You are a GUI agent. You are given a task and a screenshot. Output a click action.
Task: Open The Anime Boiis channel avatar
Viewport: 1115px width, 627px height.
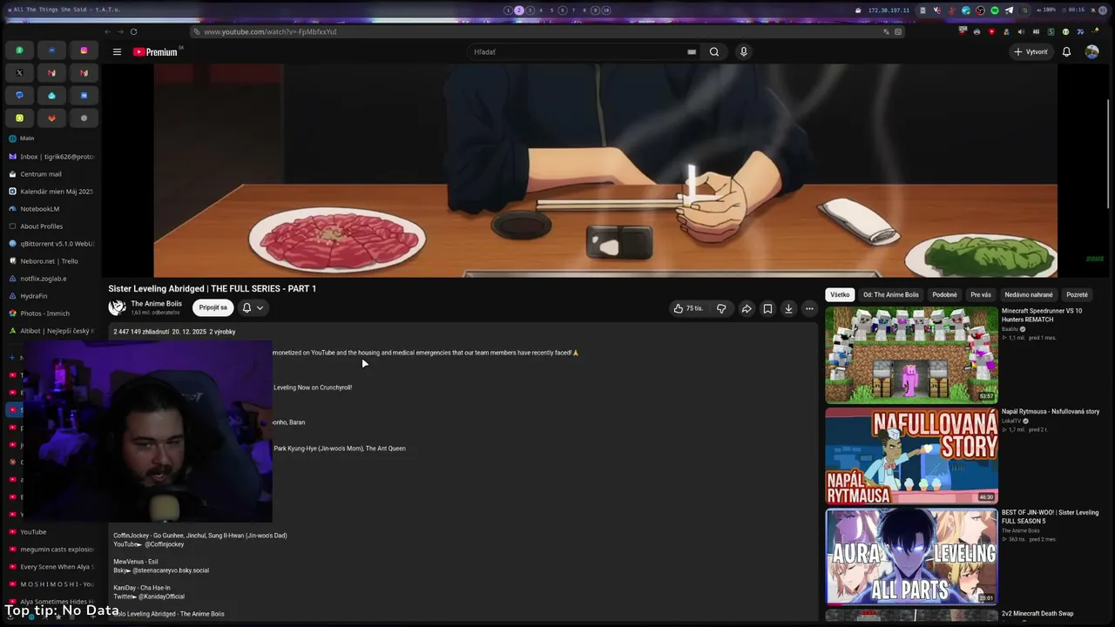117,307
